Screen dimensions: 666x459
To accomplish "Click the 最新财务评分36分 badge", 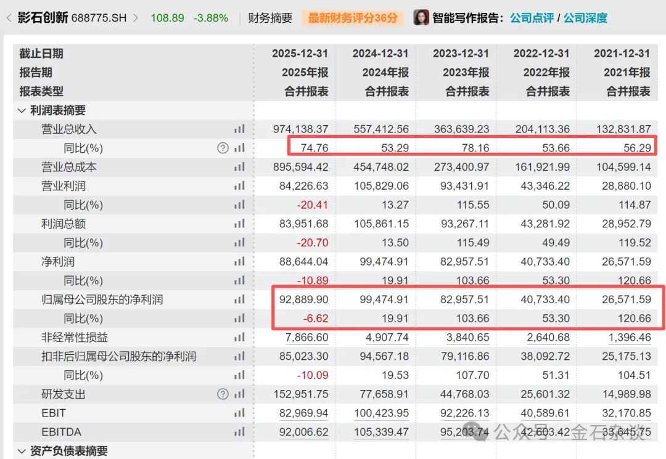I will [x=353, y=18].
